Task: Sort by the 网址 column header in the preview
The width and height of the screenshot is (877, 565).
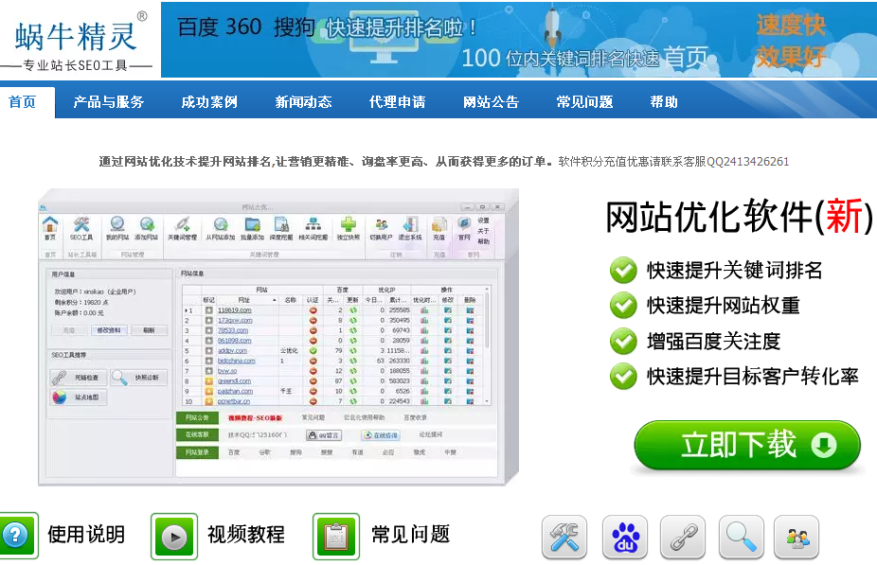Action: point(245,300)
